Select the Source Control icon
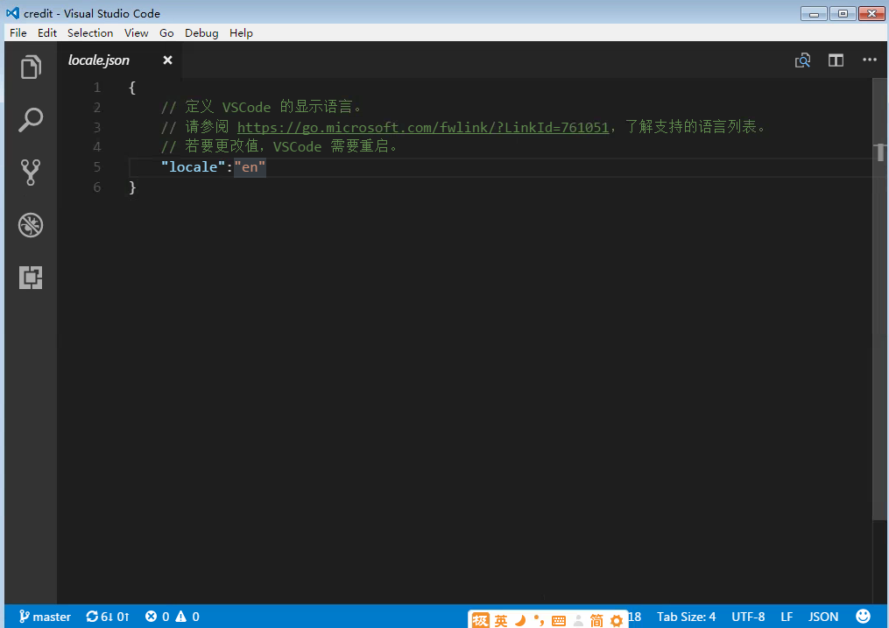Screen dimensions: 889x628 tap(31, 173)
